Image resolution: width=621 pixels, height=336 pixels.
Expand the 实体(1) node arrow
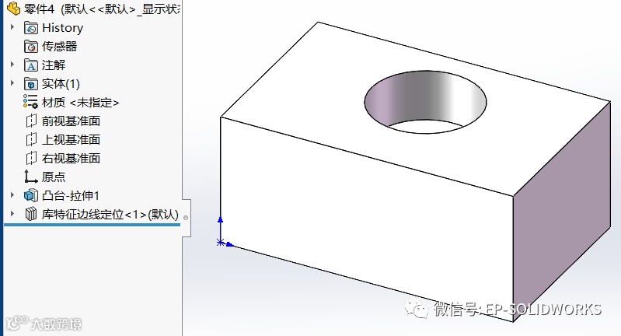[x=12, y=82]
